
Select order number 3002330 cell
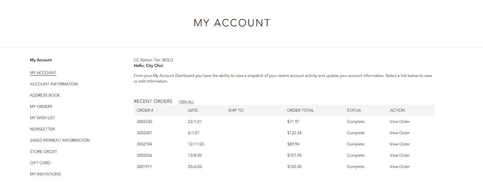pos(144,121)
